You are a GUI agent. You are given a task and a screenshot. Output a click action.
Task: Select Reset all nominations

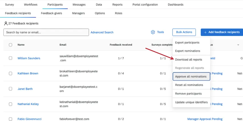point(191,85)
